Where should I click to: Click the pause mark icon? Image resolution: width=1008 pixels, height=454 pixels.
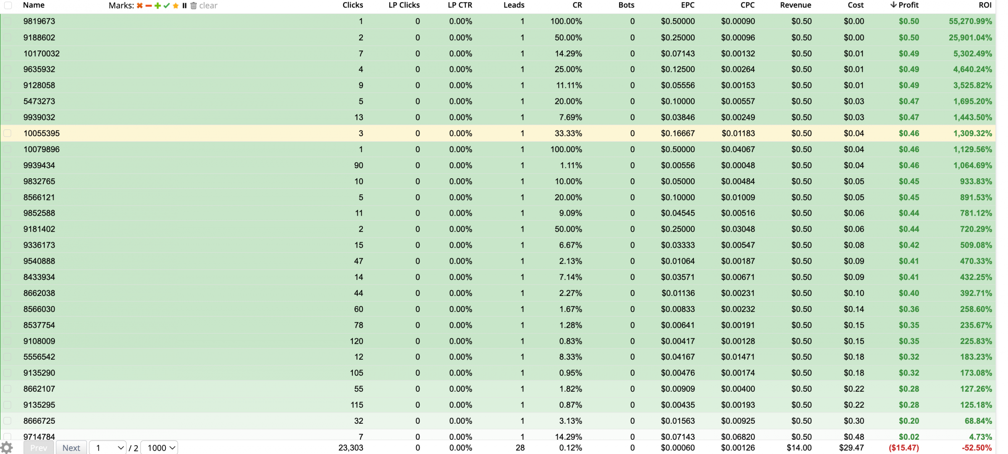(184, 5)
